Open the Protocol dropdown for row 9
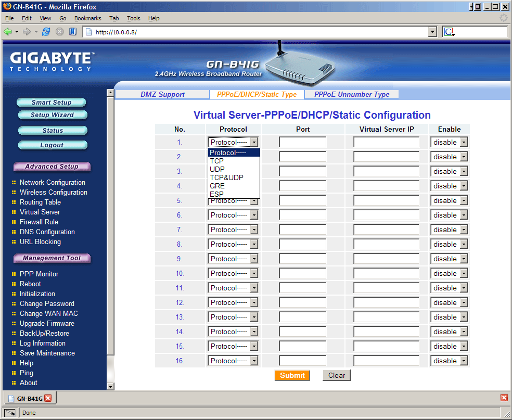Screen dimensions: 512x420 tap(233, 259)
